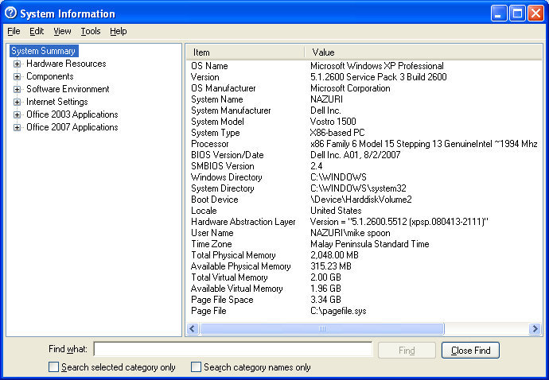Click the Vostro 1500 value

[333, 122]
